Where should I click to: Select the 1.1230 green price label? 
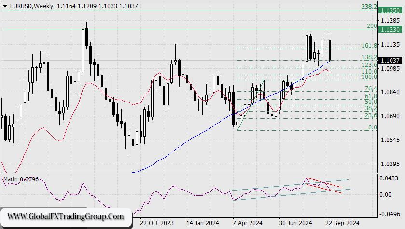point(391,30)
